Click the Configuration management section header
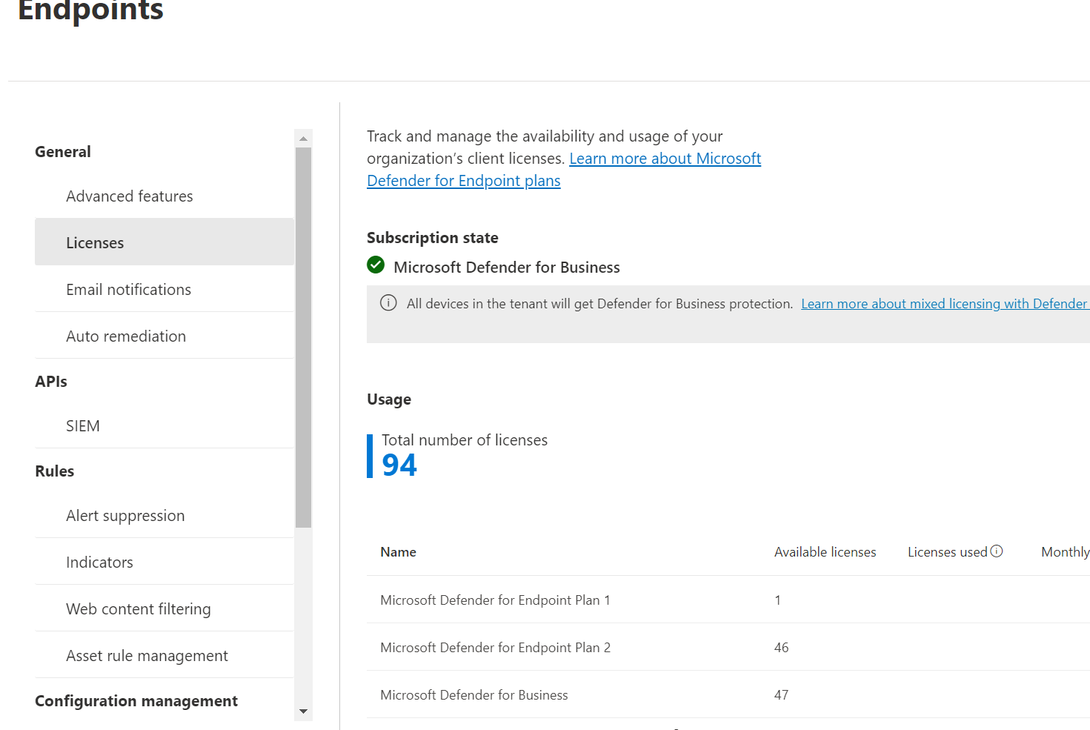The image size is (1090, 730). (x=136, y=700)
